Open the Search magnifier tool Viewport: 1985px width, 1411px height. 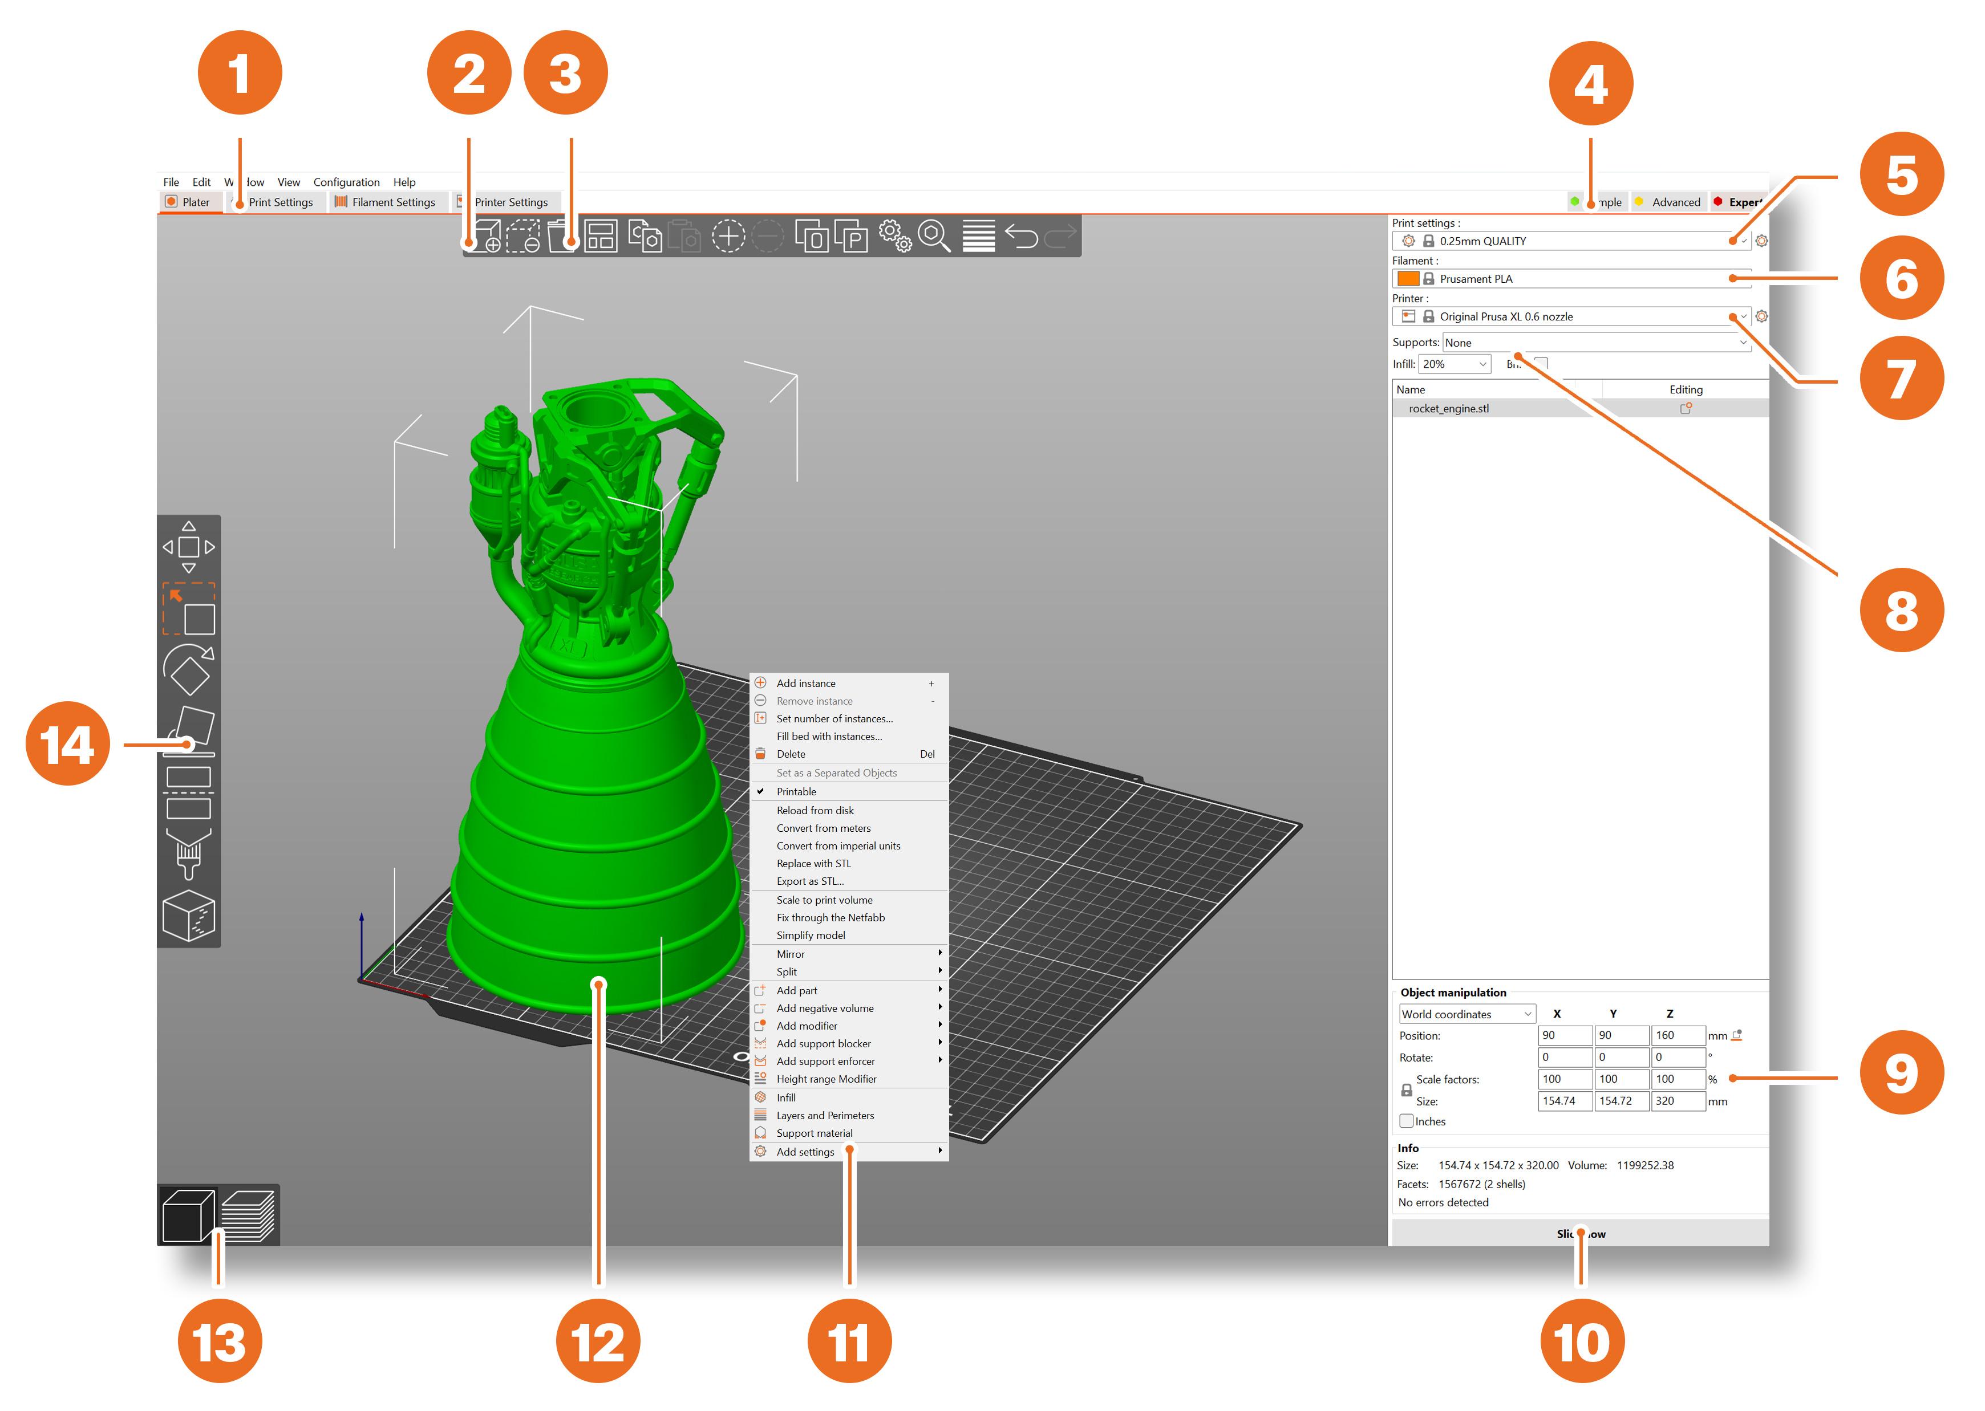[934, 237]
